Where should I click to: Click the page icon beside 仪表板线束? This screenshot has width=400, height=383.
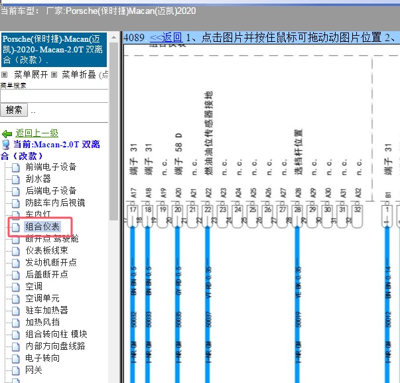[x=16, y=251]
